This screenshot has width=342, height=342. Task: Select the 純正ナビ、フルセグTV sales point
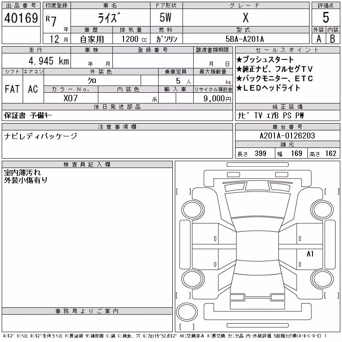[274, 69]
